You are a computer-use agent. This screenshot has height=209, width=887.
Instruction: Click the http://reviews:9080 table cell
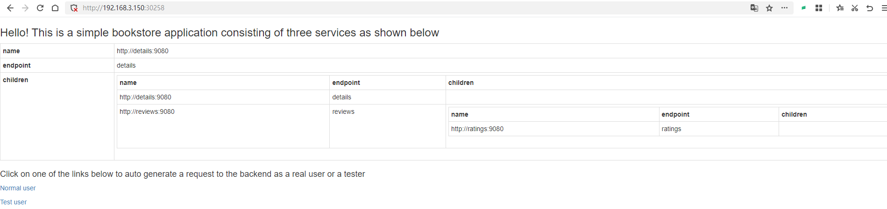pyautogui.click(x=147, y=111)
